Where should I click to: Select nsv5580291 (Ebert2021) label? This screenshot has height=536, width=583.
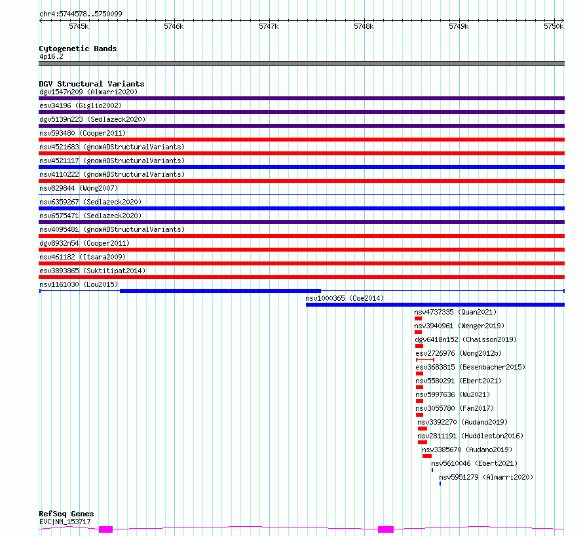[x=459, y=381]
